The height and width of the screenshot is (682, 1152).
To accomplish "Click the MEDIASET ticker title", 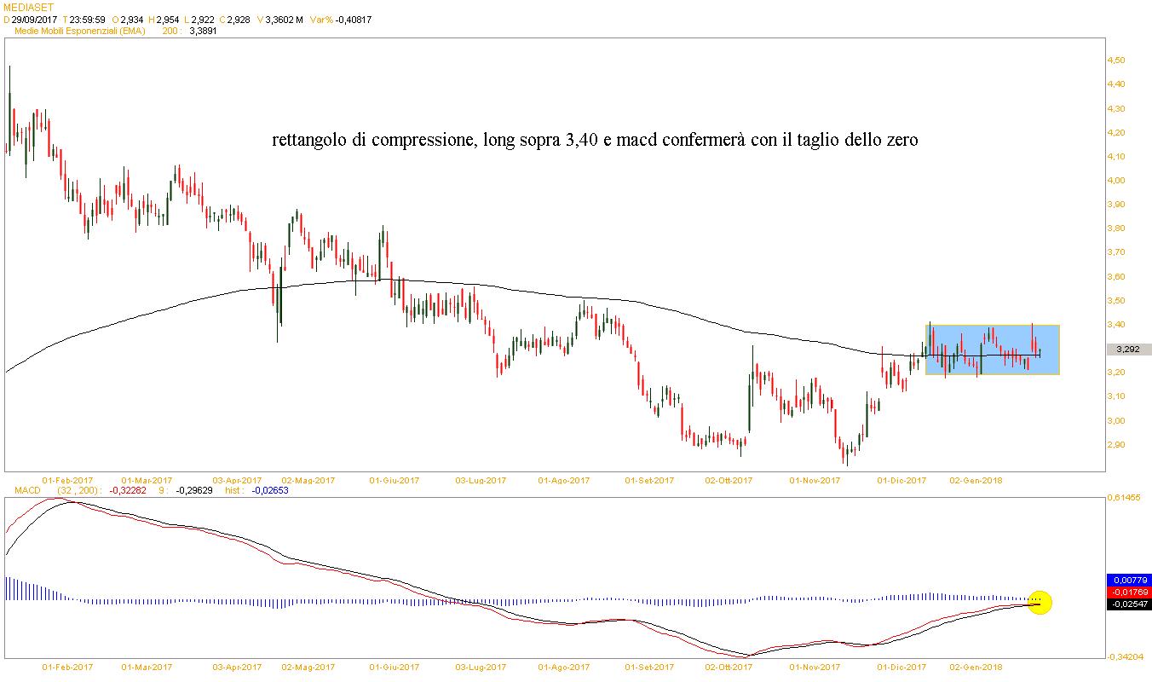I will [29, 7].
